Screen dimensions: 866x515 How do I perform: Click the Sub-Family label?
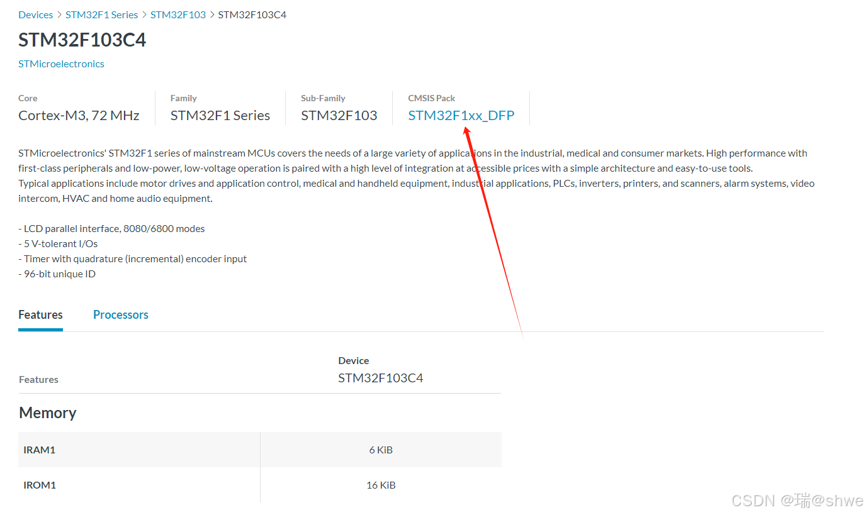(323, 98)
